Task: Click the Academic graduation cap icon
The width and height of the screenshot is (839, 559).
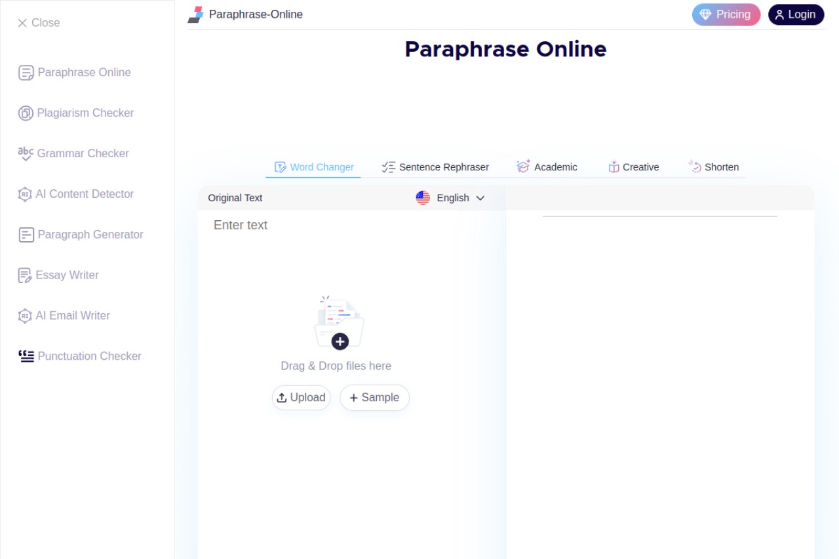Action: click(523, 166)
